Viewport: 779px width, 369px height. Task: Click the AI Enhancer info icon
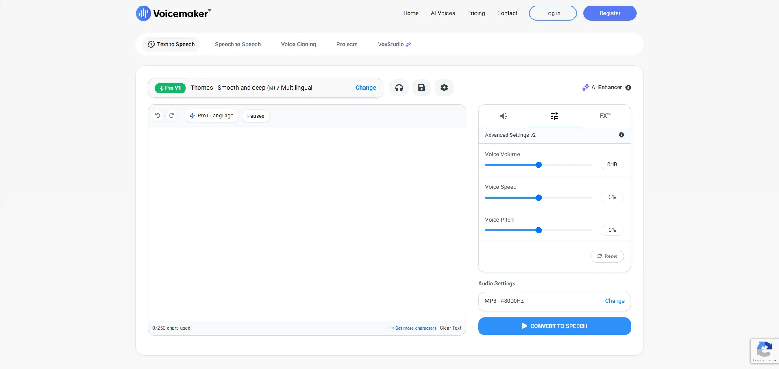coord(628,88)
